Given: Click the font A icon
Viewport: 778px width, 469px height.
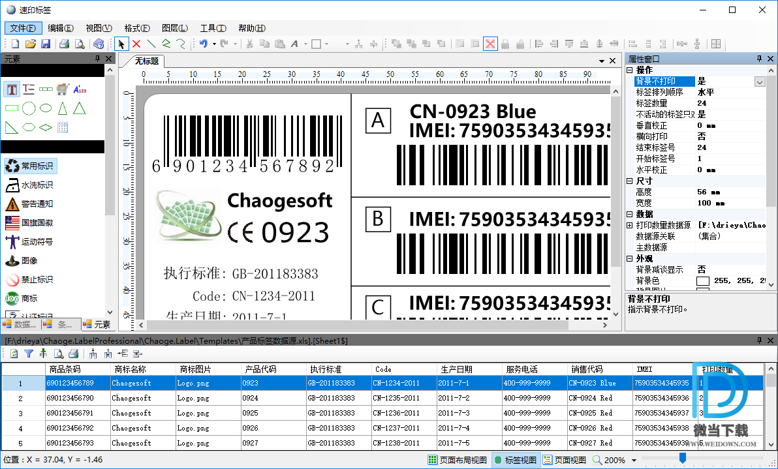Looking at the screenshot, I should (294, 44).
